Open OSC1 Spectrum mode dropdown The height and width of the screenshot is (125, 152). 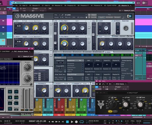[x=37, y=21]
